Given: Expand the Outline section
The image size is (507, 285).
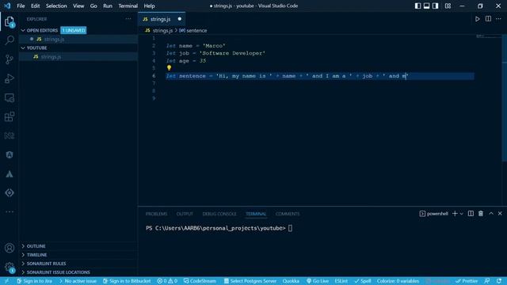Looking at the screenshot, I should [78, 246].
